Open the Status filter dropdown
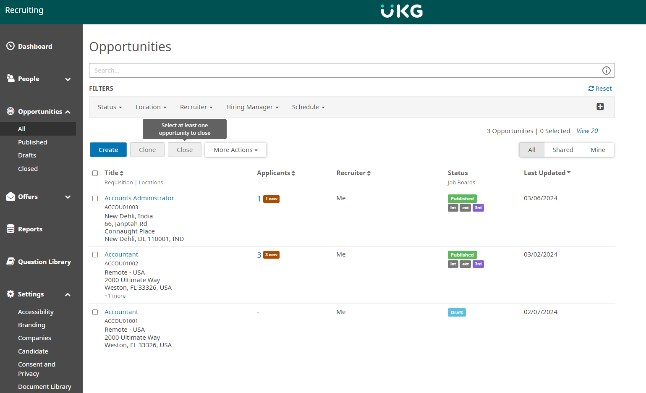The image size is (646, 393). 110,107
